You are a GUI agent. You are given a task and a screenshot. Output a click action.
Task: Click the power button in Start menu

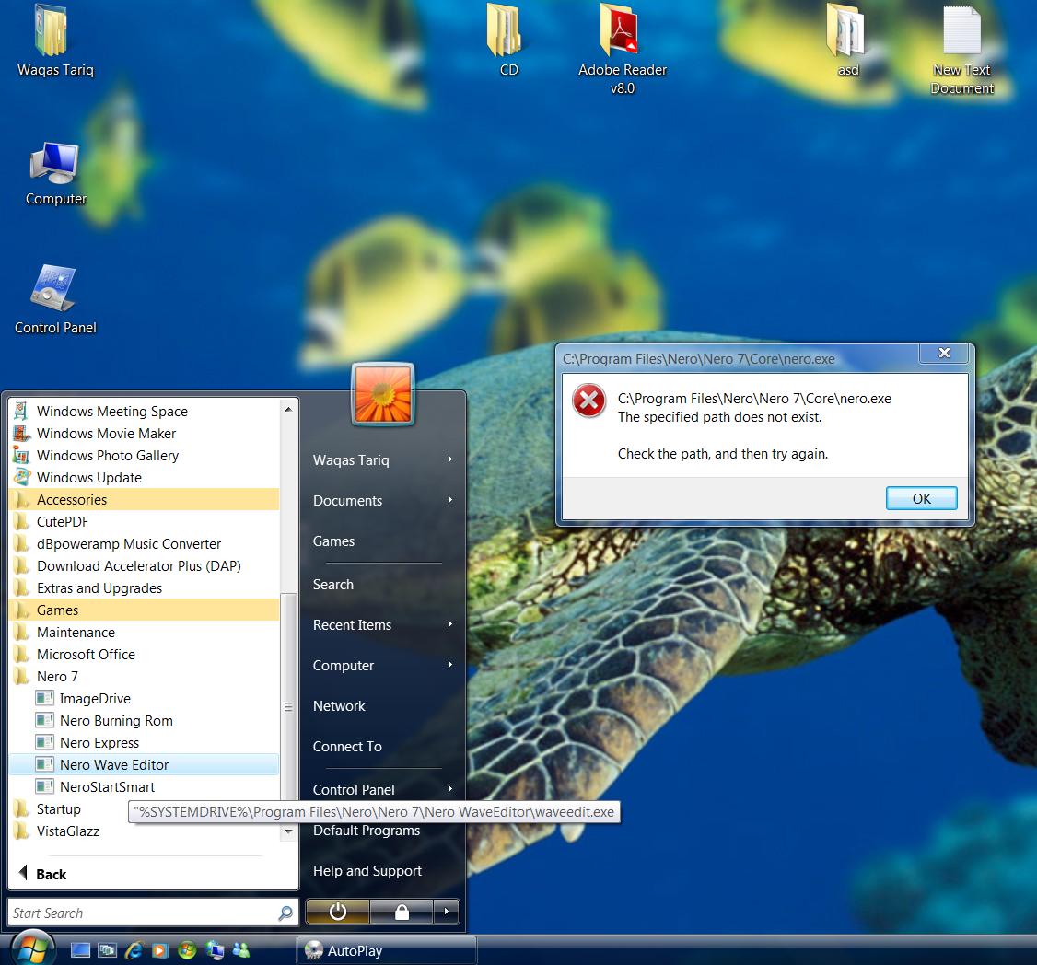(337, 912)
